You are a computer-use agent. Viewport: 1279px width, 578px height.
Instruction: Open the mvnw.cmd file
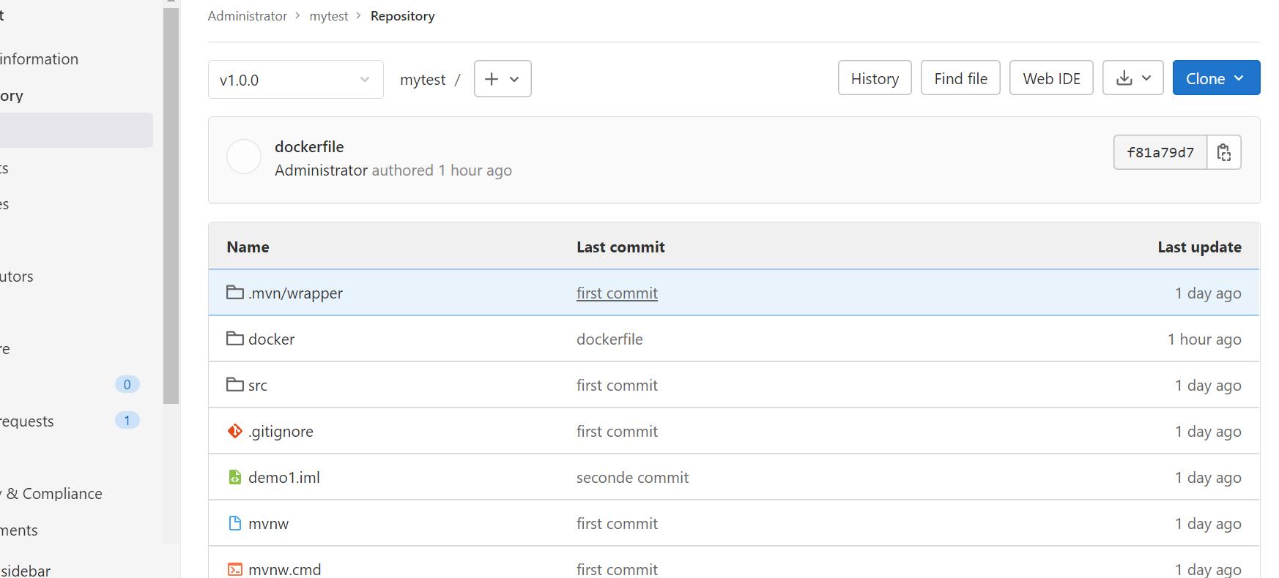tap(284, 569)
